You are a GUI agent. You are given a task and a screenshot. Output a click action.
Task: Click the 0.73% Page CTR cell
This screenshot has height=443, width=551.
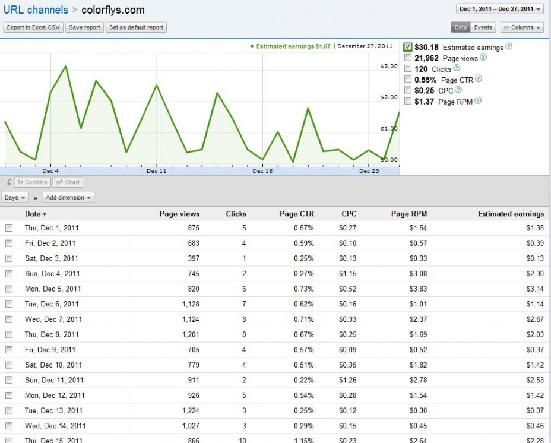coord(304,289)
